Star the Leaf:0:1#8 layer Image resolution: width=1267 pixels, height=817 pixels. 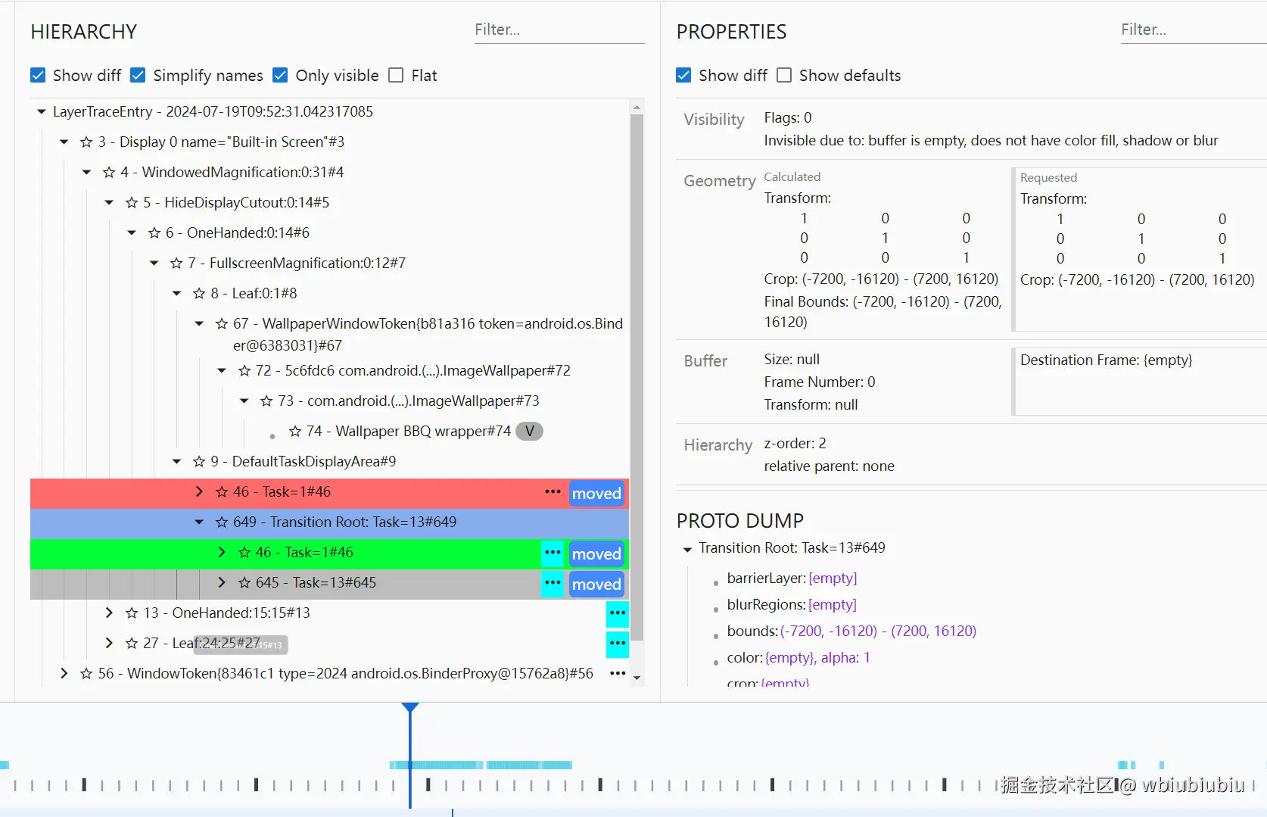199,294
